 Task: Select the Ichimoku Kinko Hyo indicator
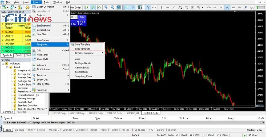pos(28,95)
